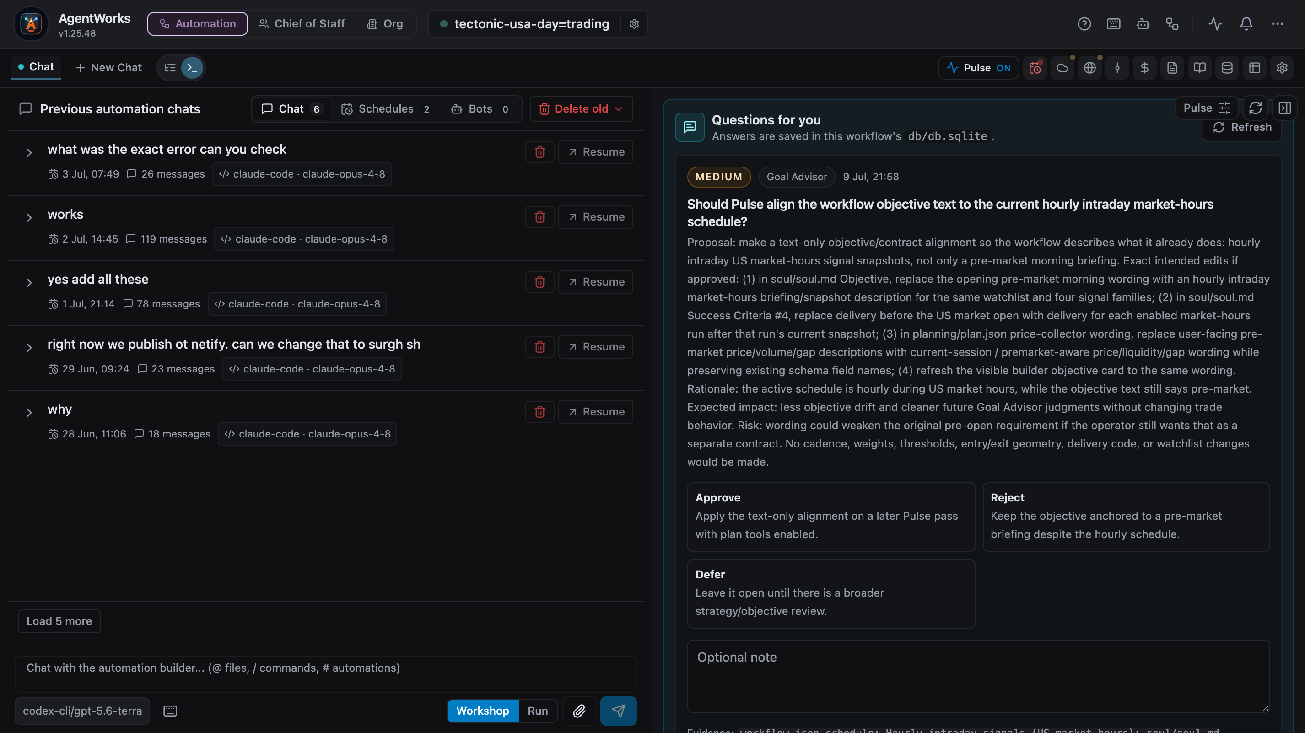1305x733 pixels.
Task: Click the Goal Advisor tag
Action: click(796, 177)
